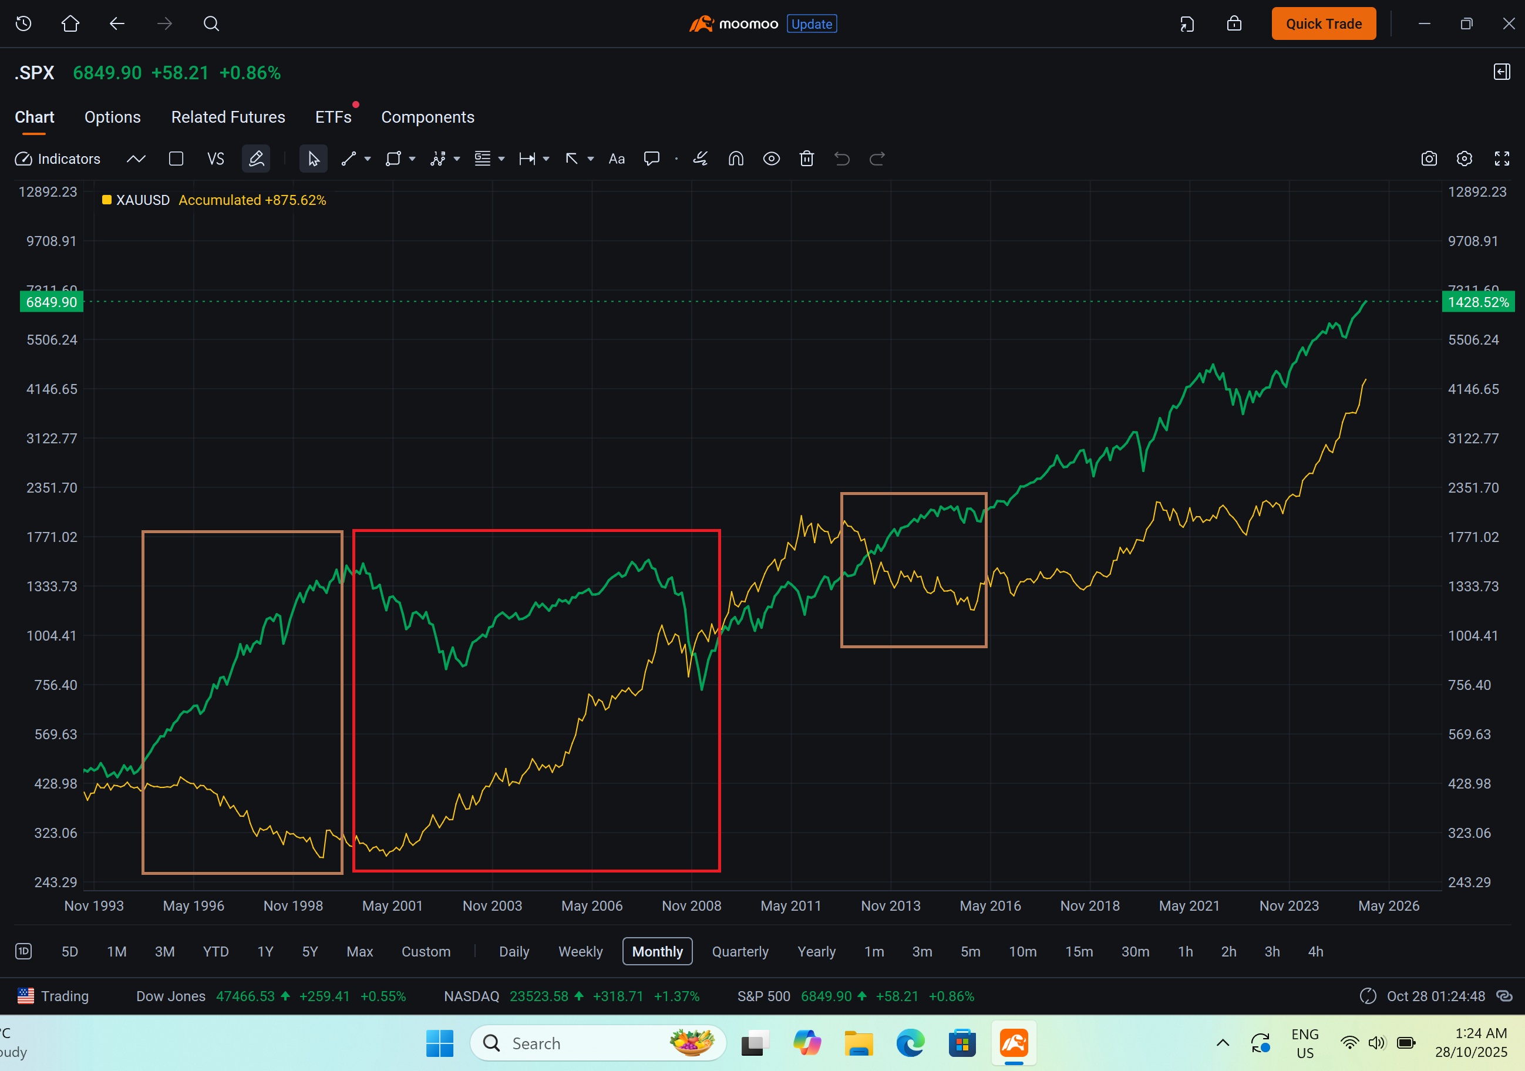
Task: Enable magnet snap mode for drawings
Action: coord(735,159)
